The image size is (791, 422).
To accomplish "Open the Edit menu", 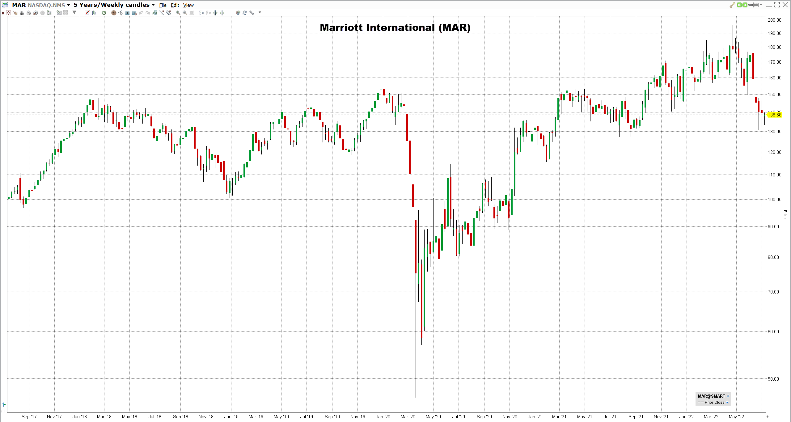I will point(175,5).
